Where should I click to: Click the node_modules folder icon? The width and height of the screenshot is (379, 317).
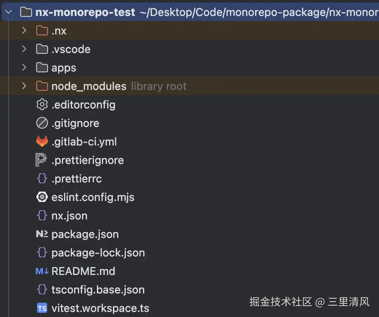pos(42,86)
